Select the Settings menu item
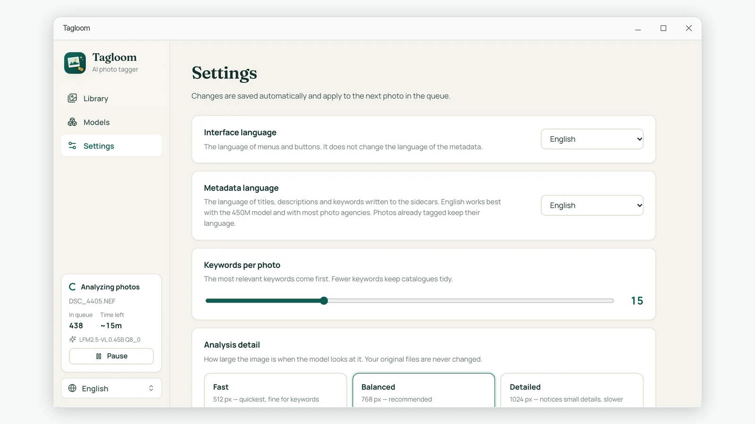The width and height of the screenshot is (755, 424). pos(111,146)
